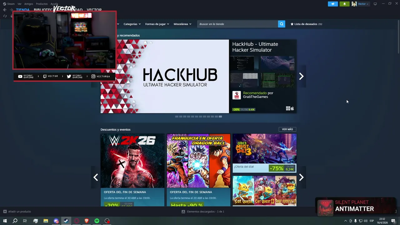Open the Steam announcements megaphone button
Screen dimensions: 400x225
[x=333, y=4]
